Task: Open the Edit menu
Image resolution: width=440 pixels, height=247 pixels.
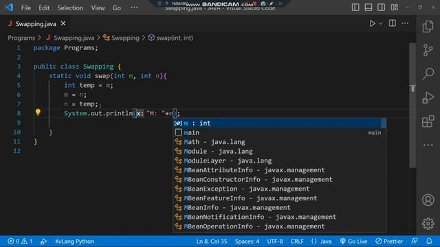Action: pos(44,8)
